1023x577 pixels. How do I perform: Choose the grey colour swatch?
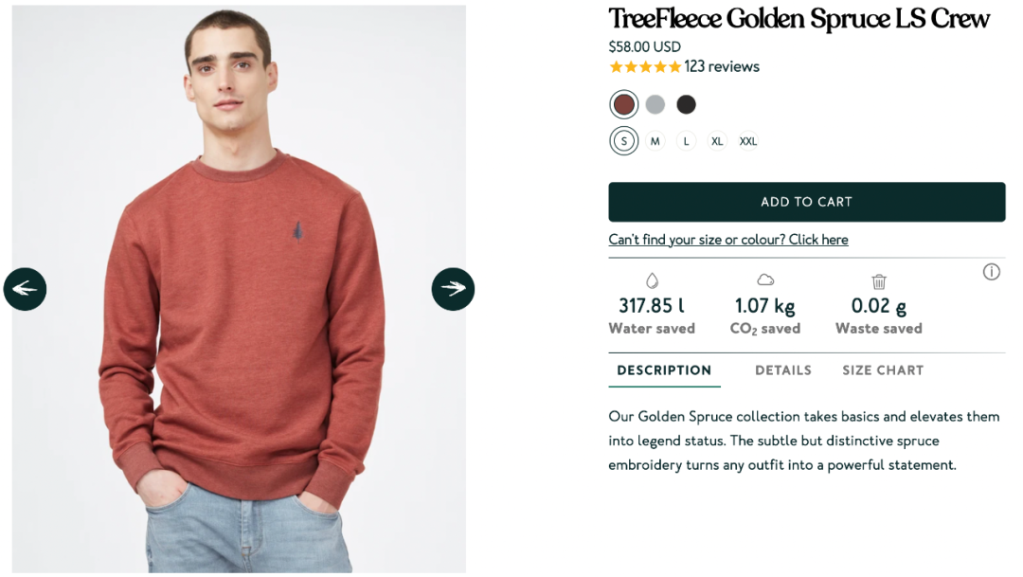[655, 104]
